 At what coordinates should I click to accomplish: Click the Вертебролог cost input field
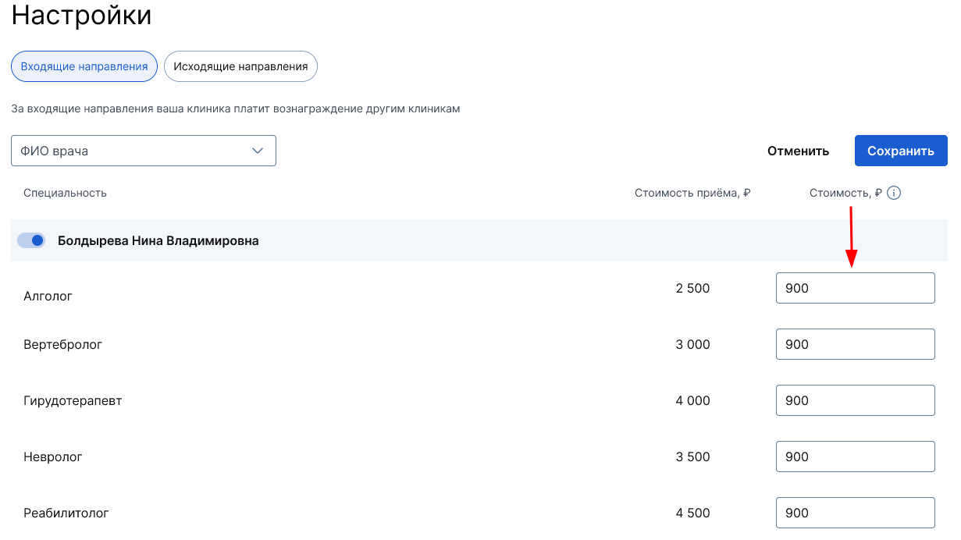click(x=855, y=344)
